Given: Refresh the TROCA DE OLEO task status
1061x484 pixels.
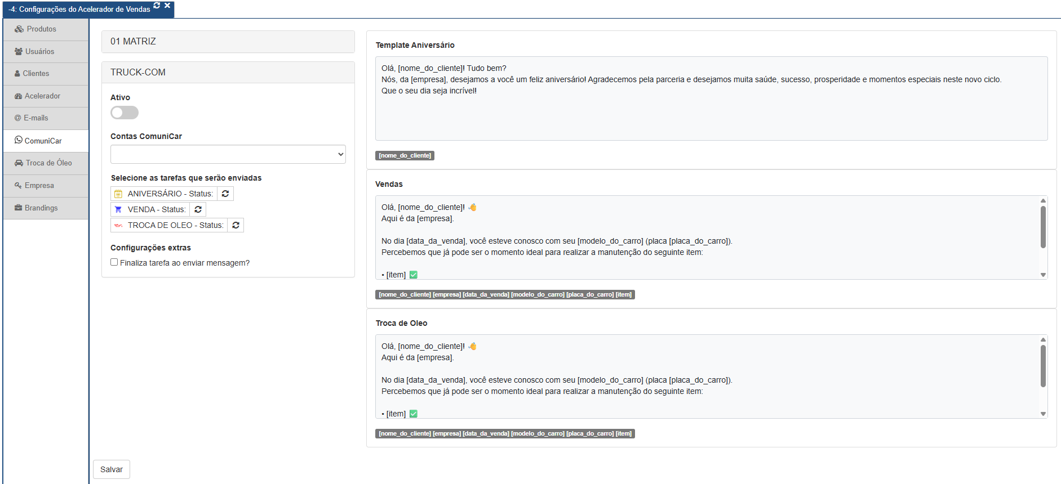Looking at the screenshot, I should 236,225.
